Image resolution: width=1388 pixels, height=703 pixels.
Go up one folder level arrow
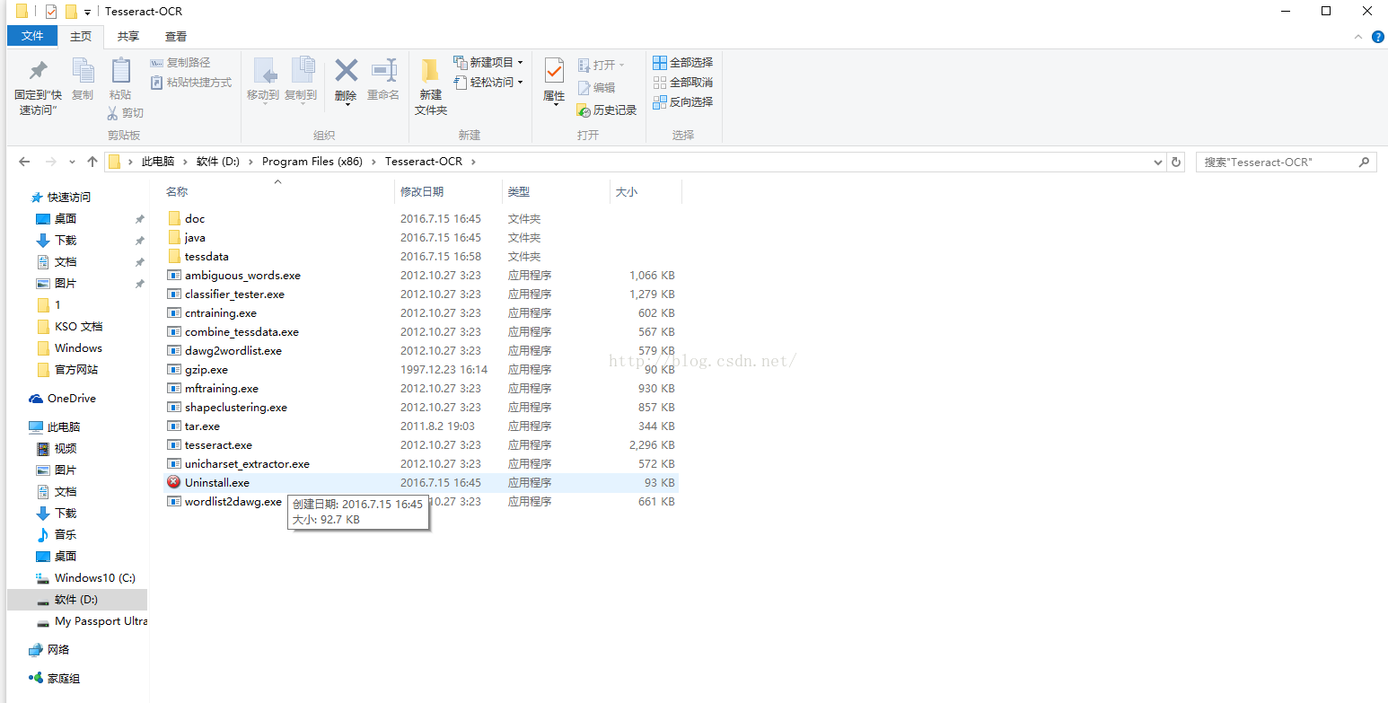tap(92, 162)
